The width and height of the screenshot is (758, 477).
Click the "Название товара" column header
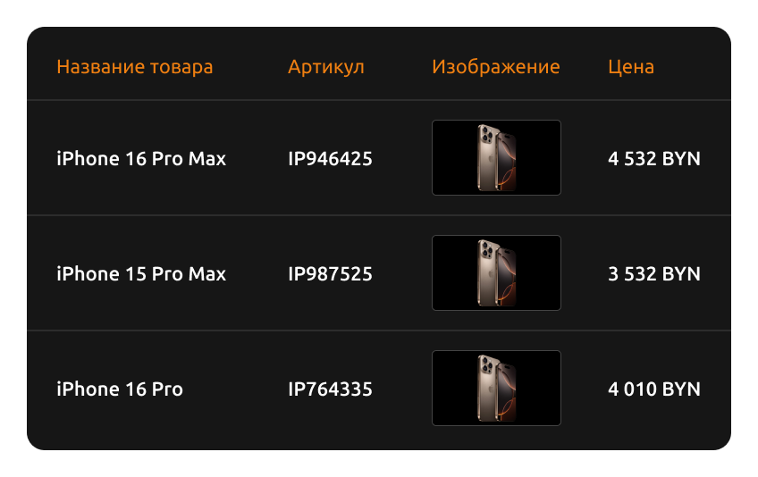click(134, 67)
